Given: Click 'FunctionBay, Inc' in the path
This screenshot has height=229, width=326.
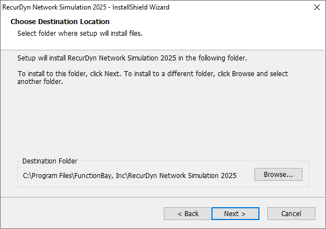Looking at the screenshot, I should 100,176.
